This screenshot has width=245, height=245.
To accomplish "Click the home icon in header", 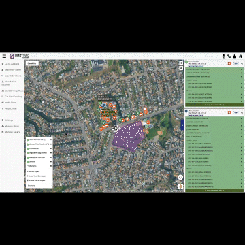I will pyautogui.click(x=240, y=56).
